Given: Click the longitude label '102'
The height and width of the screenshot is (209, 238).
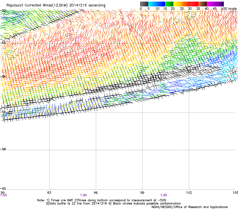Looking at the screenshot, I should point(189,193).
